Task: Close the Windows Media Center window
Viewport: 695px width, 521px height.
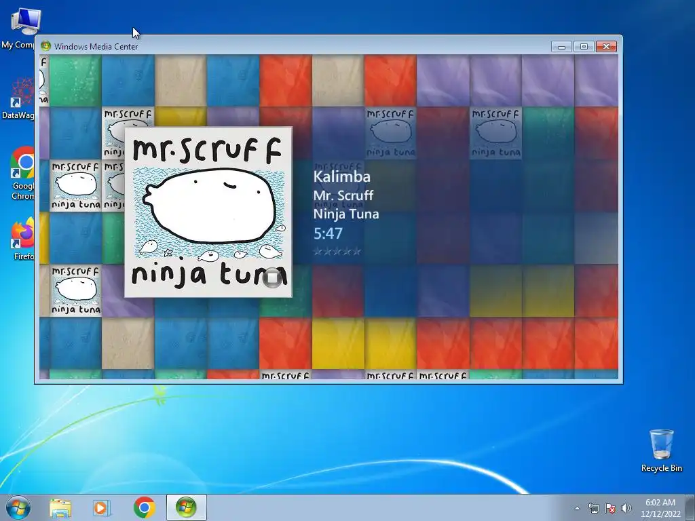Action: pyautogui.click(x=606, y=47)
